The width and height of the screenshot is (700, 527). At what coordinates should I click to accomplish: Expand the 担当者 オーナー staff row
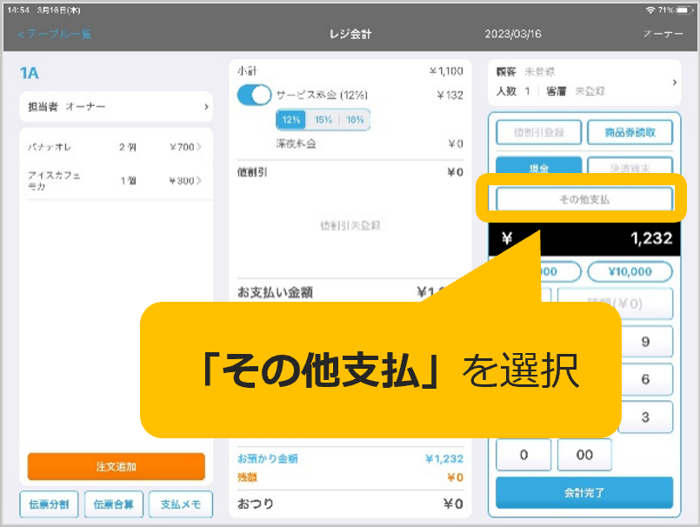pos(116,106)
